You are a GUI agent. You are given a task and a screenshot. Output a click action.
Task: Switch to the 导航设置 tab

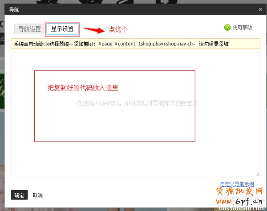29,29
